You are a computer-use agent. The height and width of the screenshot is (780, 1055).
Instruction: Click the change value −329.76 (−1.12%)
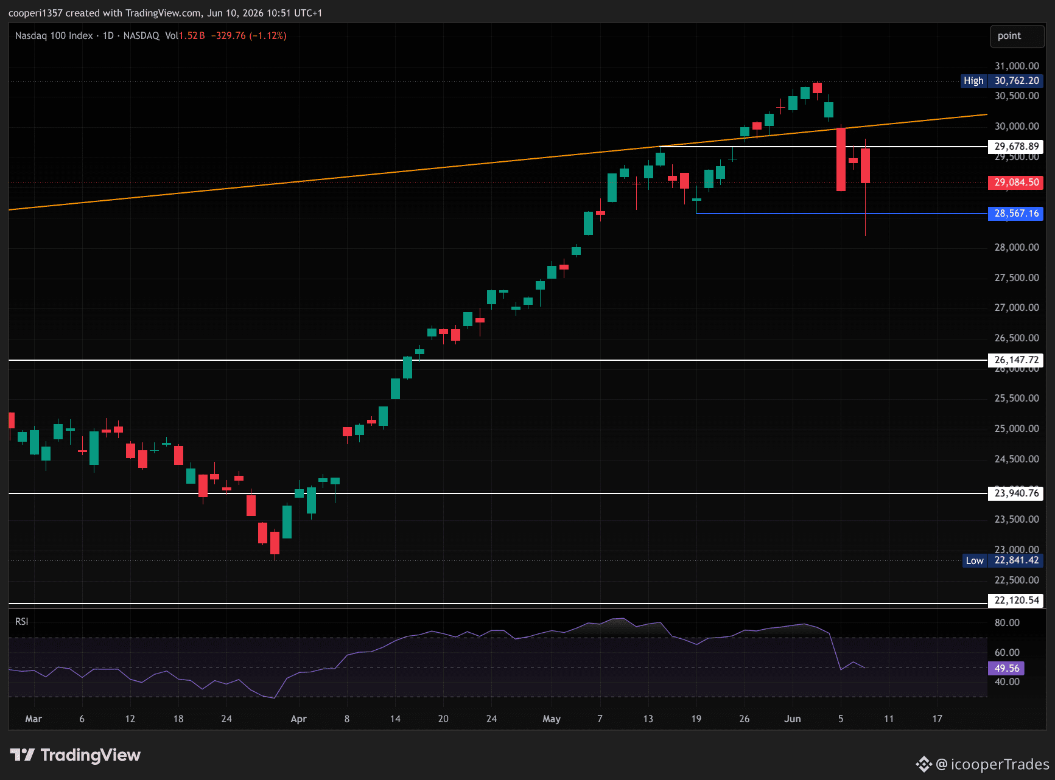pyautogui.click(x=249, y=36)
